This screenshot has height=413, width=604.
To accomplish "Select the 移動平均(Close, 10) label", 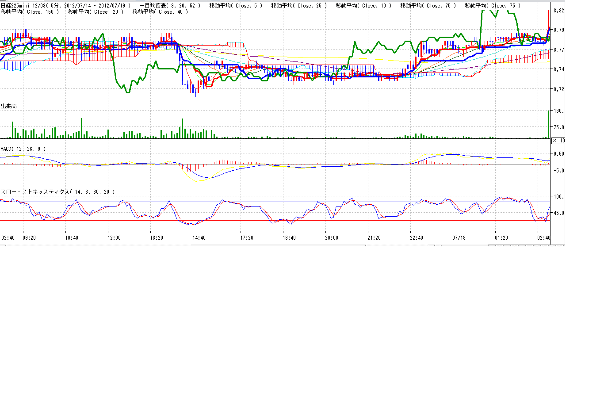I will (363, 6).
